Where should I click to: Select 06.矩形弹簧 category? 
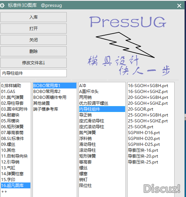16,126
